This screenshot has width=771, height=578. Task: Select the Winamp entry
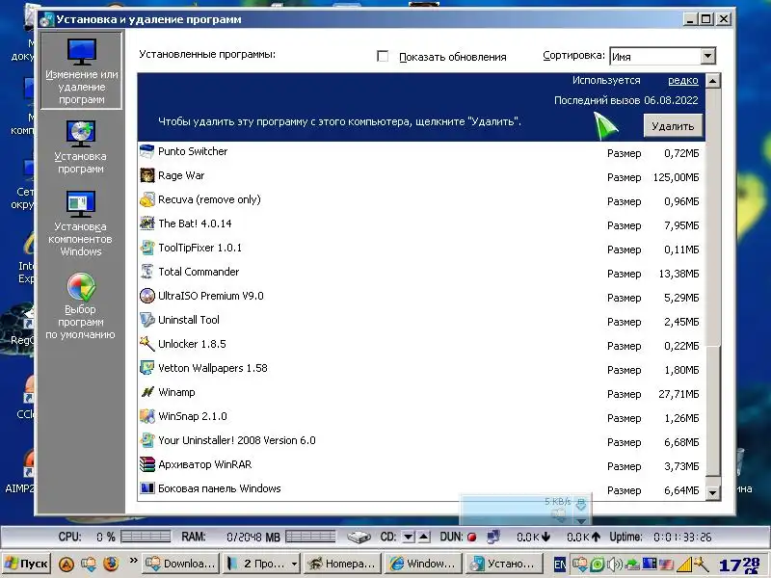pyautogui.click(x=176, y=392)
